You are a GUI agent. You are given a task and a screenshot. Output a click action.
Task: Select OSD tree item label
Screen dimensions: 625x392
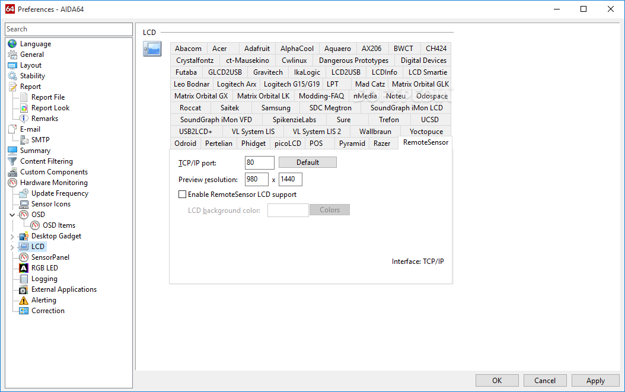pos(39,215)
